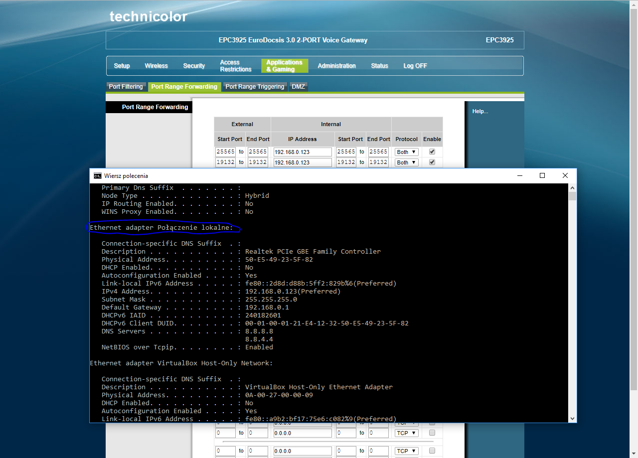This screenshot has height=458, width=638.
Task: Click the DNS server '8.8.4.4'
Action: pyautogui.click(x=259, y=339)
